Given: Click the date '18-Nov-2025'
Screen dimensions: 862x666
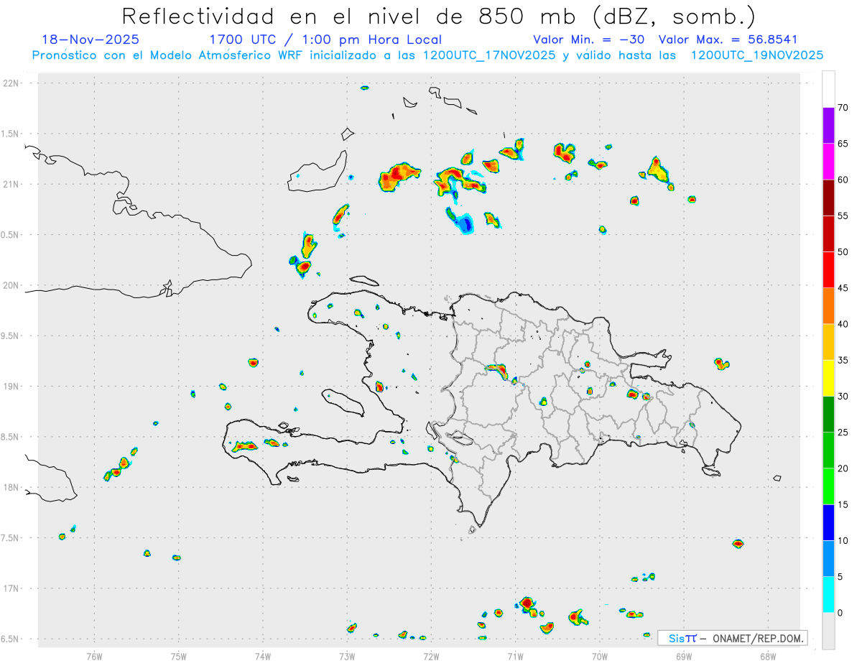Looking at the screenshot, I should (x=91, y=40).
